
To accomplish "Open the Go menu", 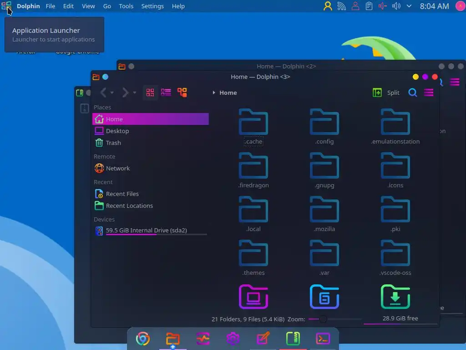I will point(107,6).
